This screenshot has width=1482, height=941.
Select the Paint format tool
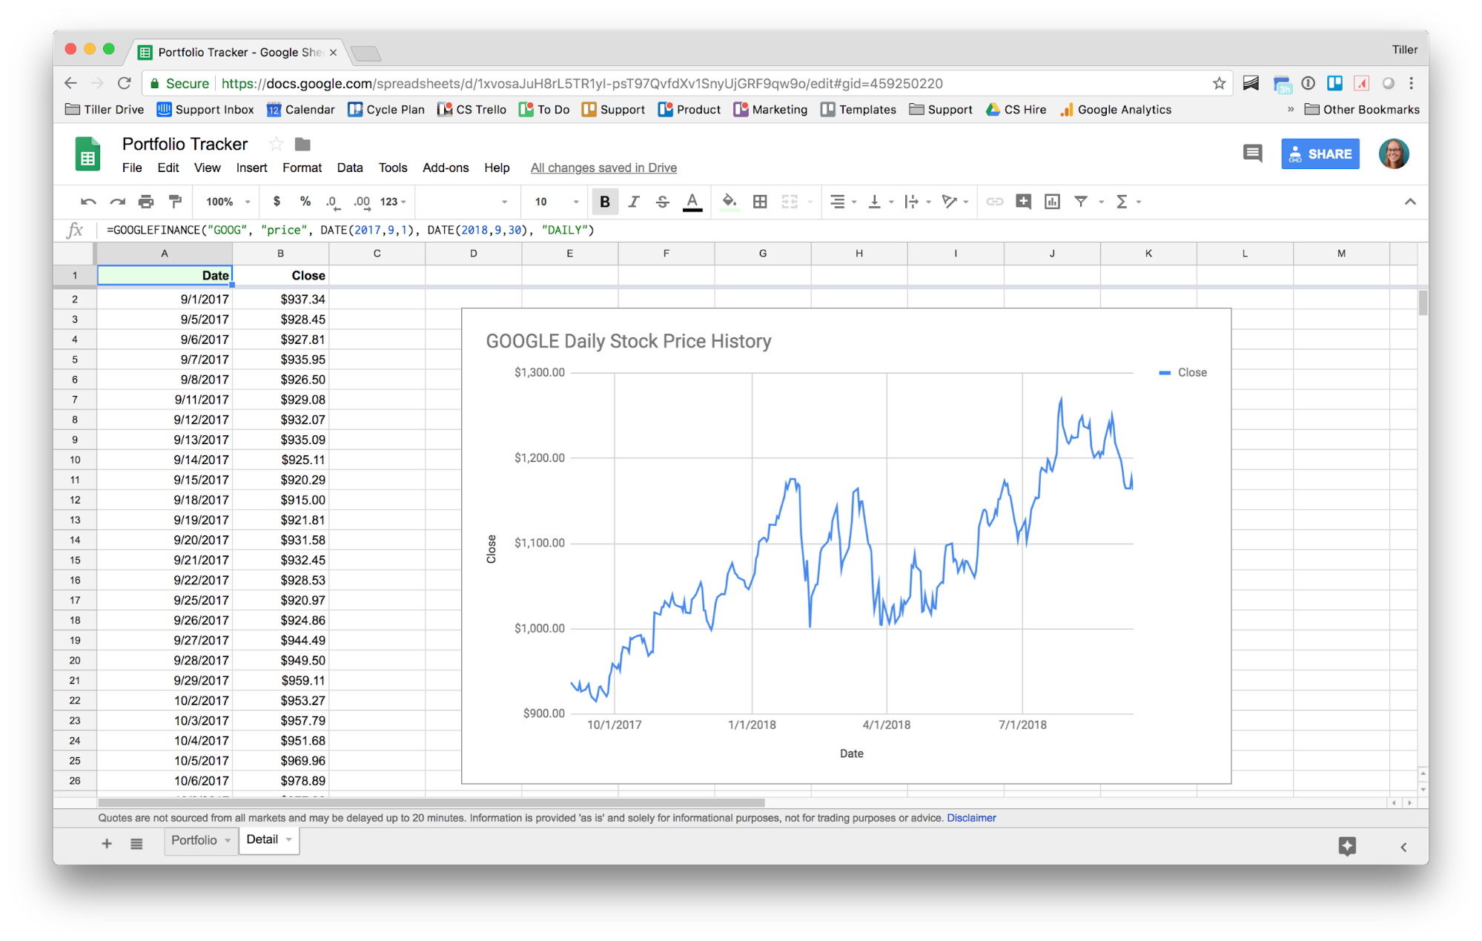pos(175,202)
